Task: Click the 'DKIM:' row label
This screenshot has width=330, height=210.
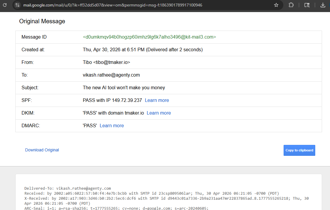Action: tap(28, 113)
